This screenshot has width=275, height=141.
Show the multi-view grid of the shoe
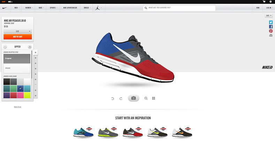[x=154, y=98]
